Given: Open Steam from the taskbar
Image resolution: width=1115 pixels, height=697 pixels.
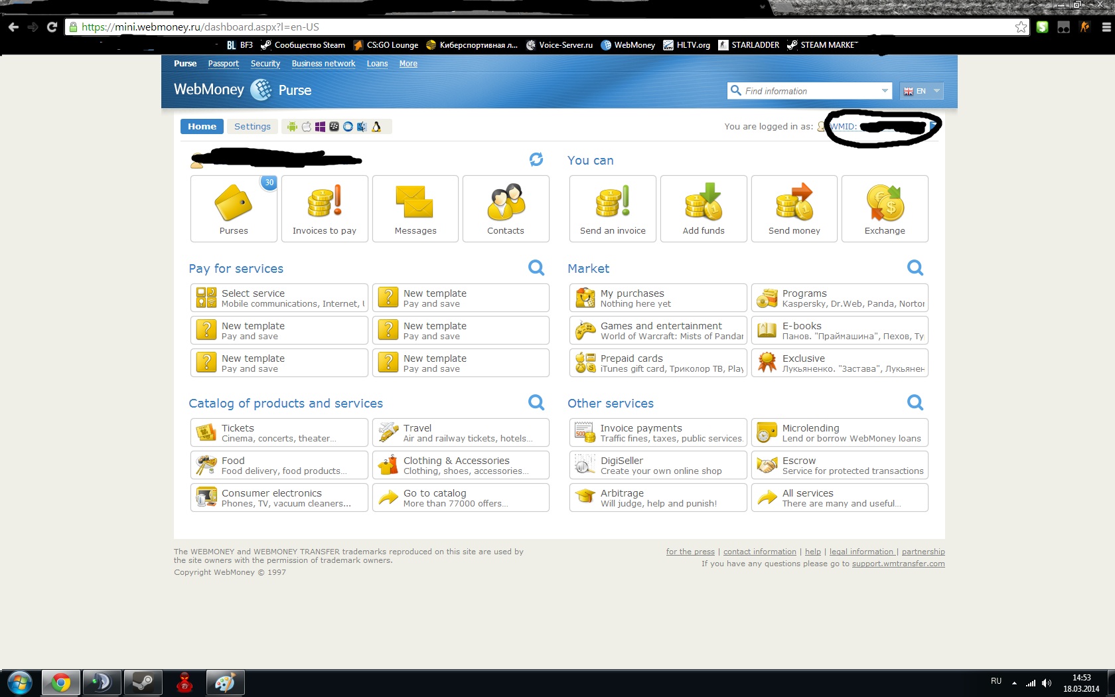Looking at the screenshot, I should point(143,682).
